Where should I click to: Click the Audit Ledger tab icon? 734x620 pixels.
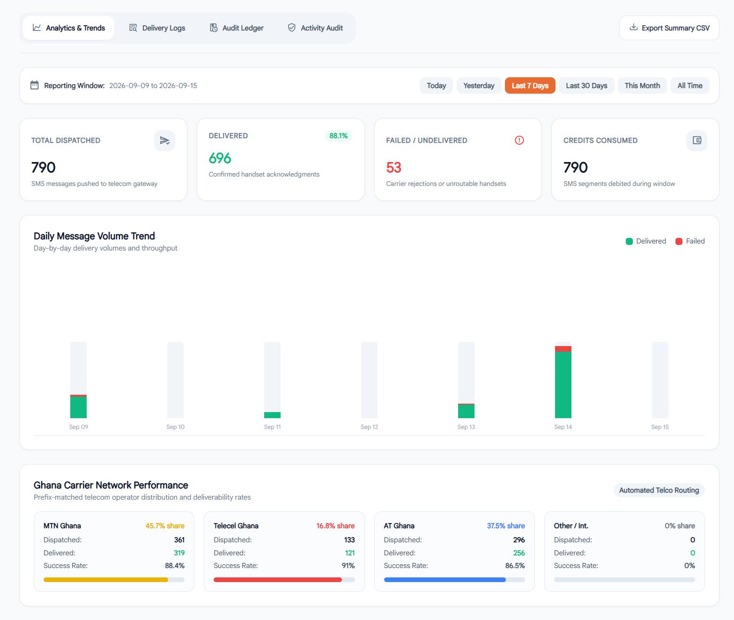(x=214, y=28)
